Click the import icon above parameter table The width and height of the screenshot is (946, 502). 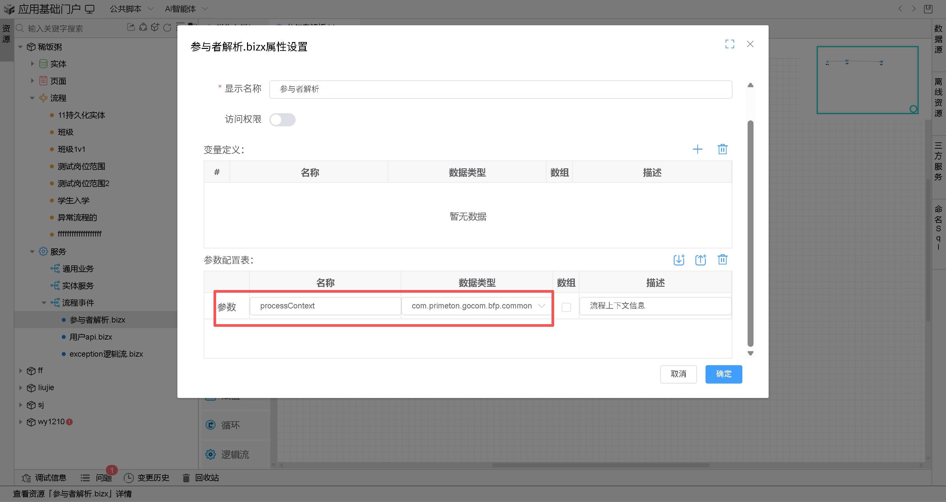[x=679, y=260]
